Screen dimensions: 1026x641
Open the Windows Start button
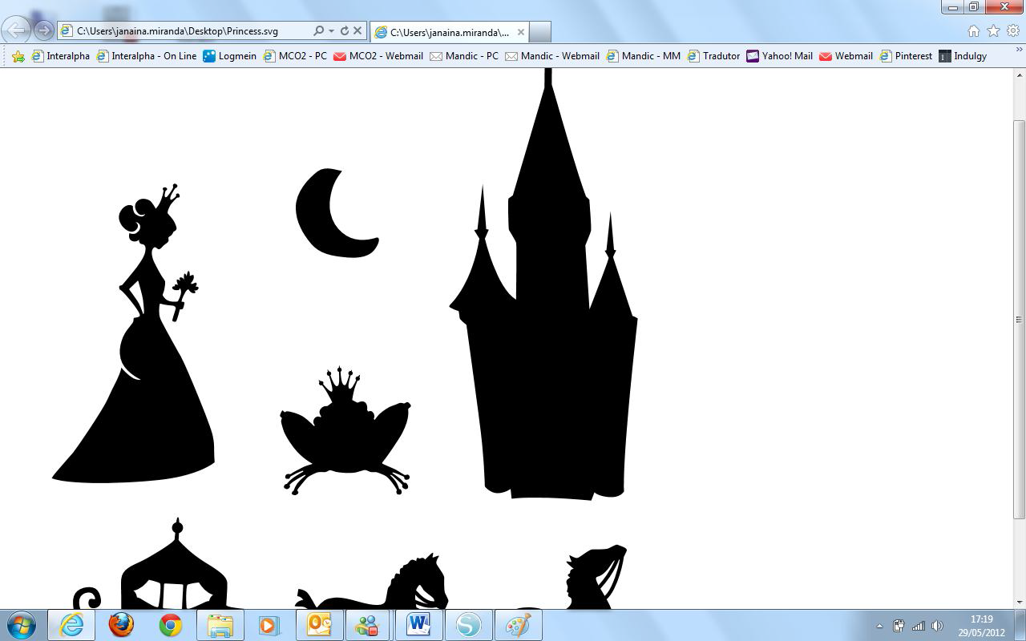(x=21, y=624)
